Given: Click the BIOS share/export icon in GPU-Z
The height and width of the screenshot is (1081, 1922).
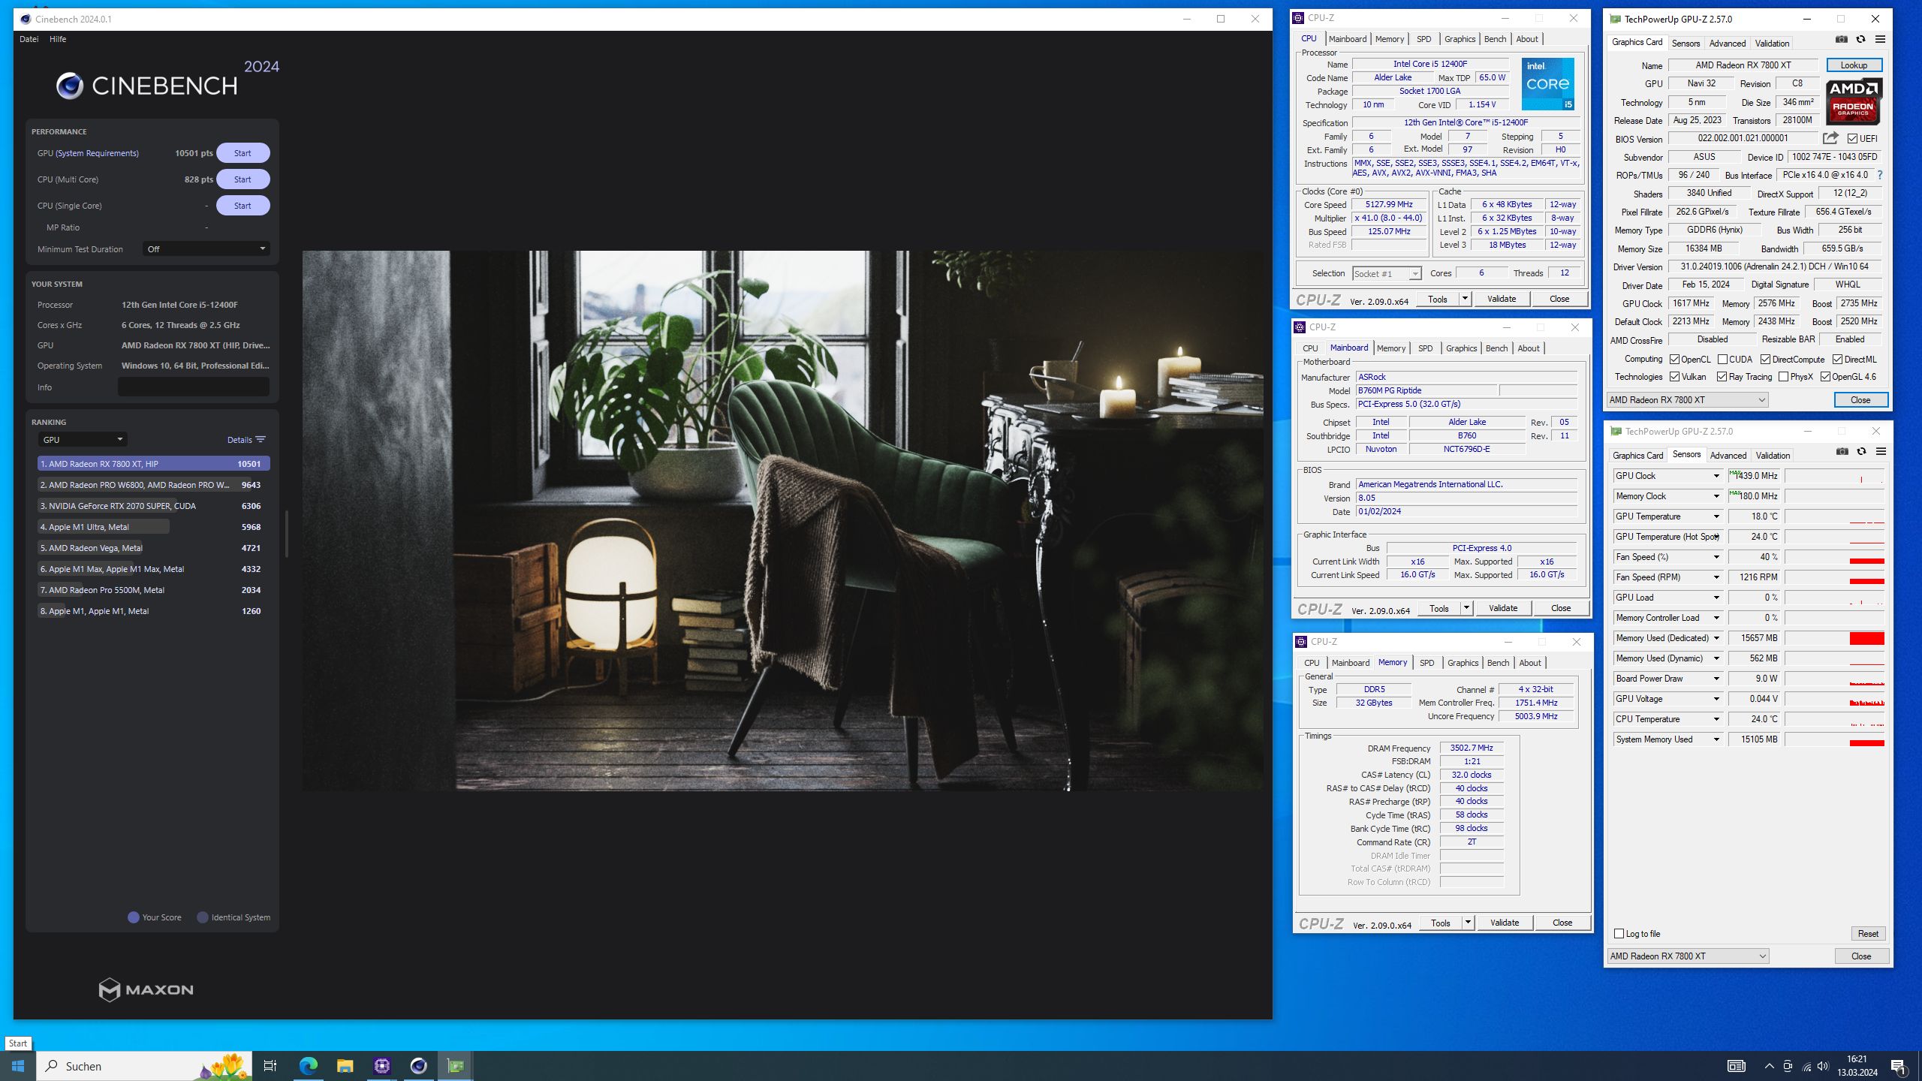Looking at the screenshot, I should pyautogui.click(x=1830, y=138).
